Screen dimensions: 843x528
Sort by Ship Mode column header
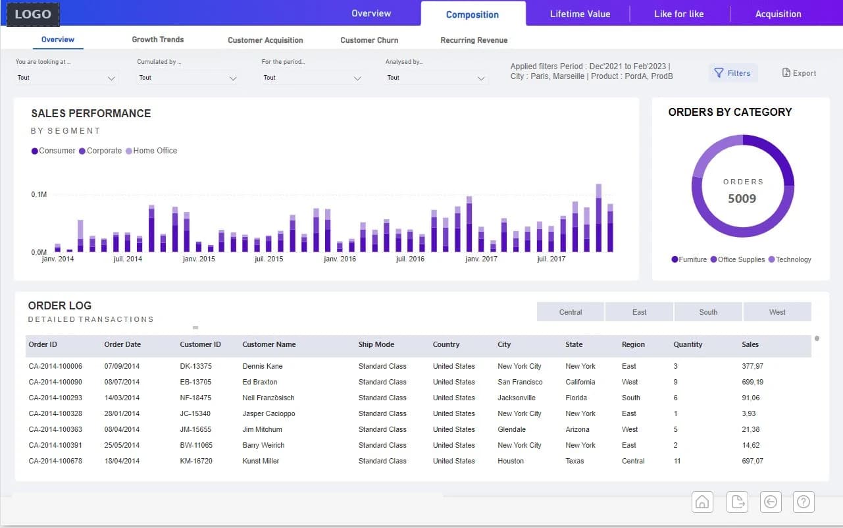tap(376, 344)
